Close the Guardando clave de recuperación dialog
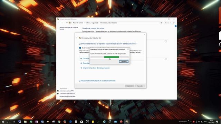Image resolution: width=221 pixels, height=124 pixels. (128, 49)
